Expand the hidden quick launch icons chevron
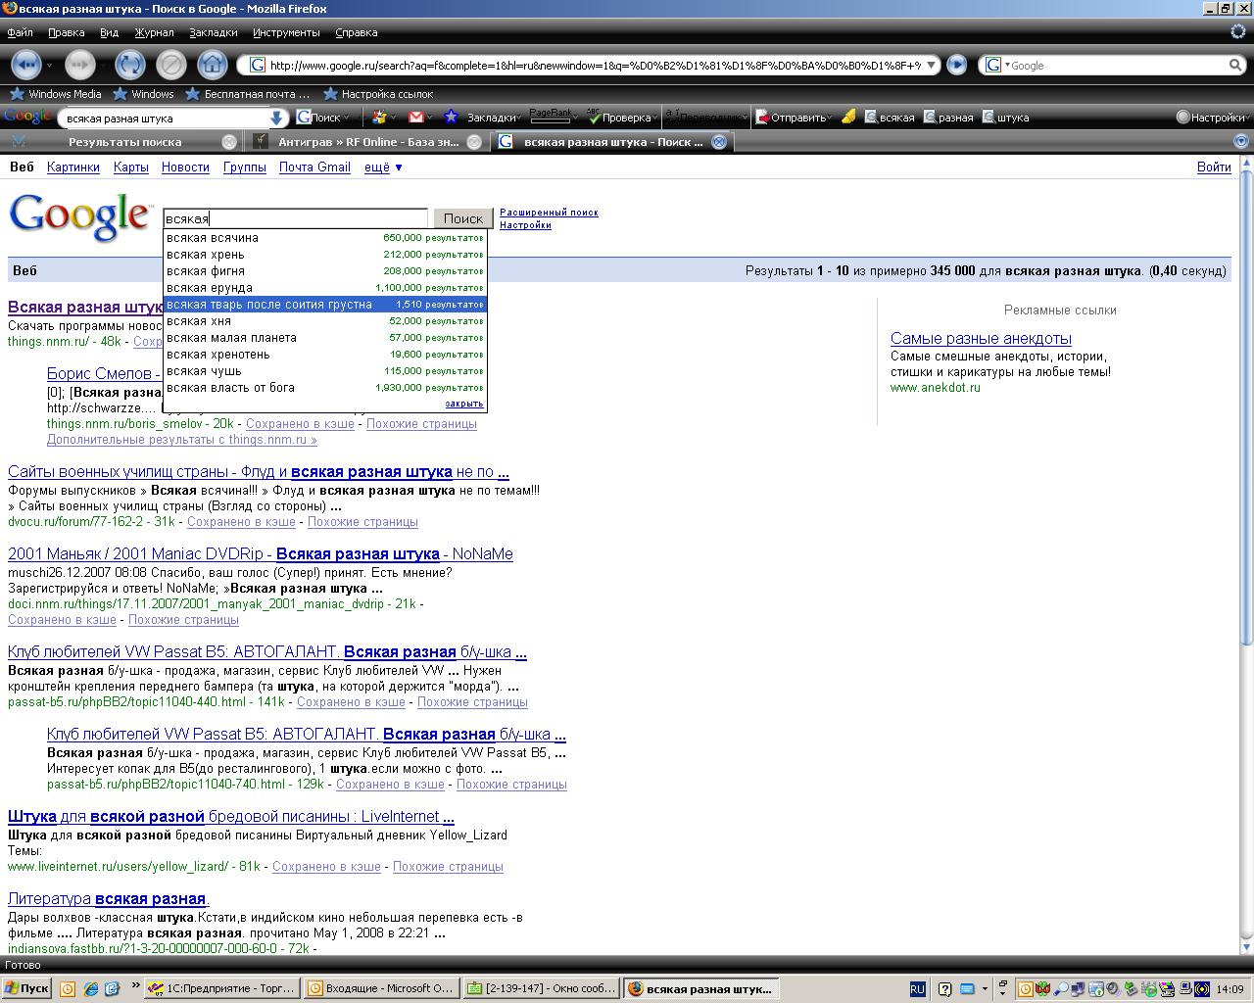 (x=136, y=985)
